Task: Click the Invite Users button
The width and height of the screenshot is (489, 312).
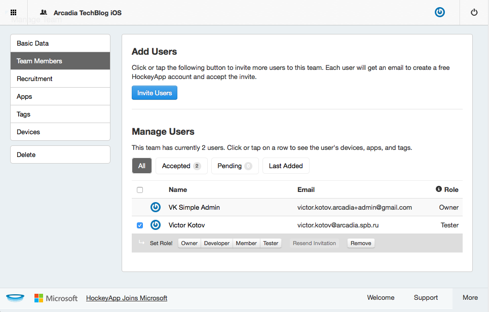Action: (155, 93)
